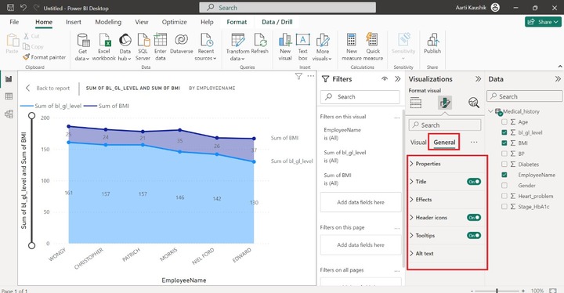Collapse the Data pane

pyautogui.click(x=558, y=79)
